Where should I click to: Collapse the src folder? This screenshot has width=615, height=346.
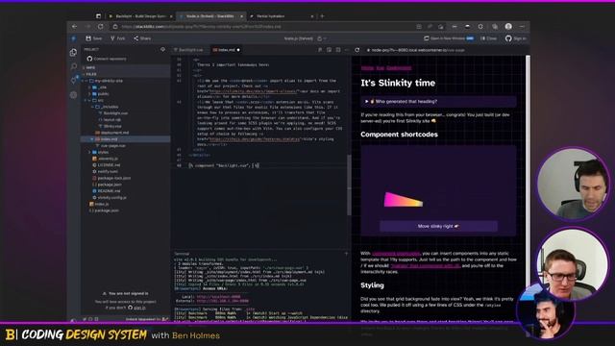(x=97, y=100)
